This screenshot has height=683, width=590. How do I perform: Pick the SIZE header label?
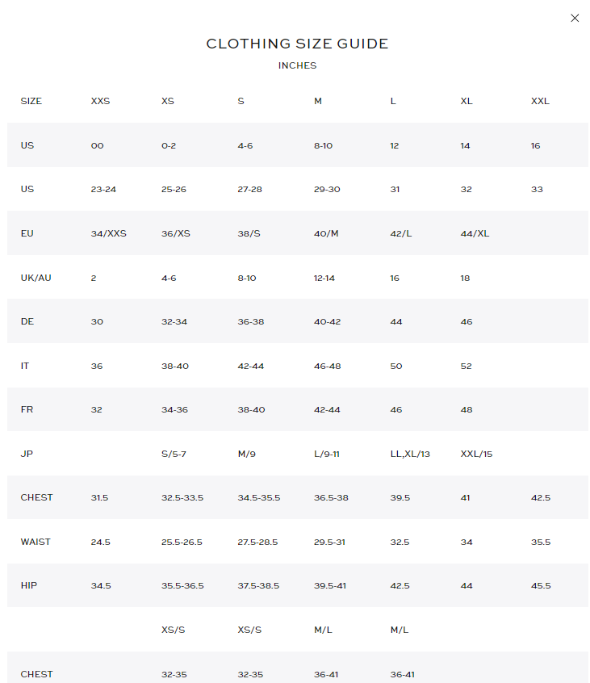pyautogui.click(x=31, y=102)
